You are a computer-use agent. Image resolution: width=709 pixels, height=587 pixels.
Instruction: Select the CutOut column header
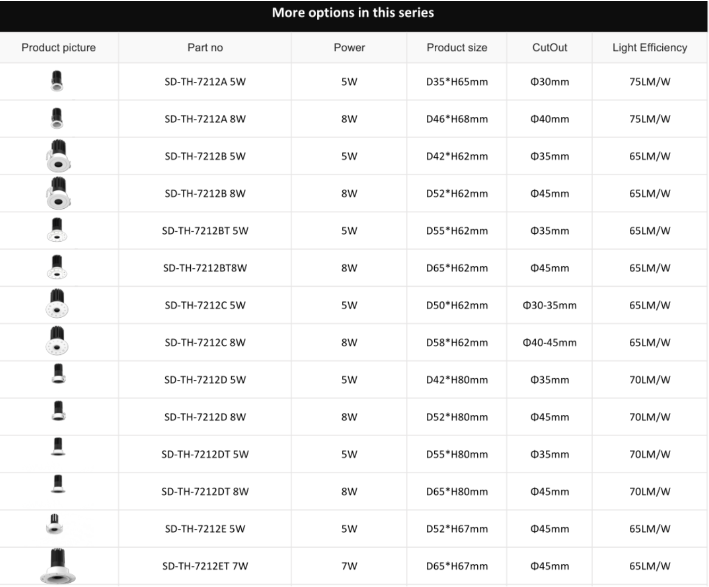tap(550, 47)
